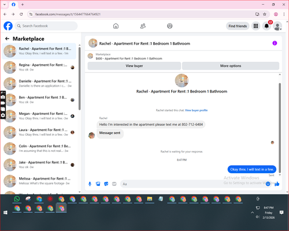Open conversation information purple icon

275,43
